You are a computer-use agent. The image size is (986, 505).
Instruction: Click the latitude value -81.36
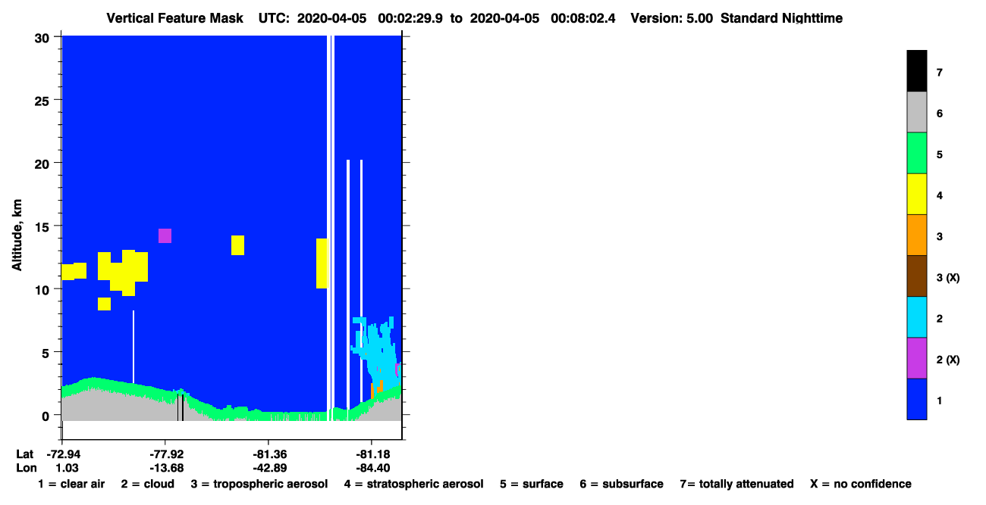click(268, 454)
